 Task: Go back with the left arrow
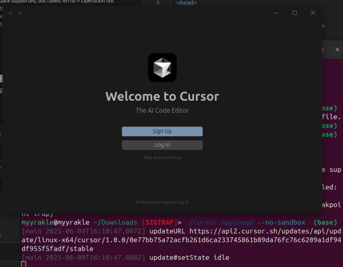(x=11, y=13)
